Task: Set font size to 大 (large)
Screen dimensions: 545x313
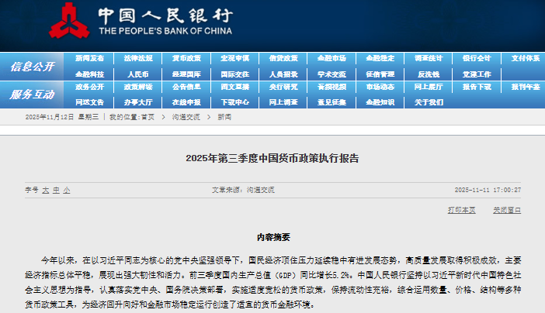Action: (x=45, y=190)
